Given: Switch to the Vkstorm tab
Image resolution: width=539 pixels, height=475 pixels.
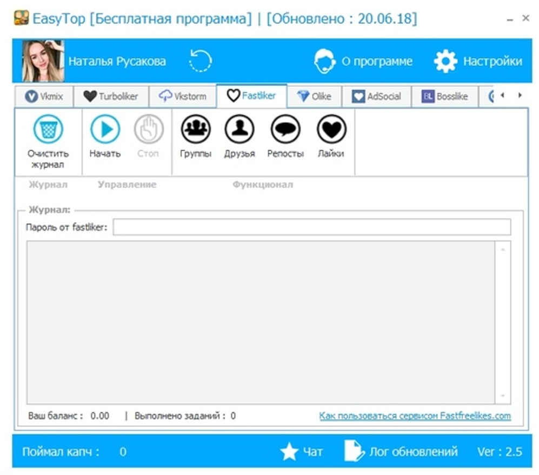Looking at the screenshot, I should (183, 96).
